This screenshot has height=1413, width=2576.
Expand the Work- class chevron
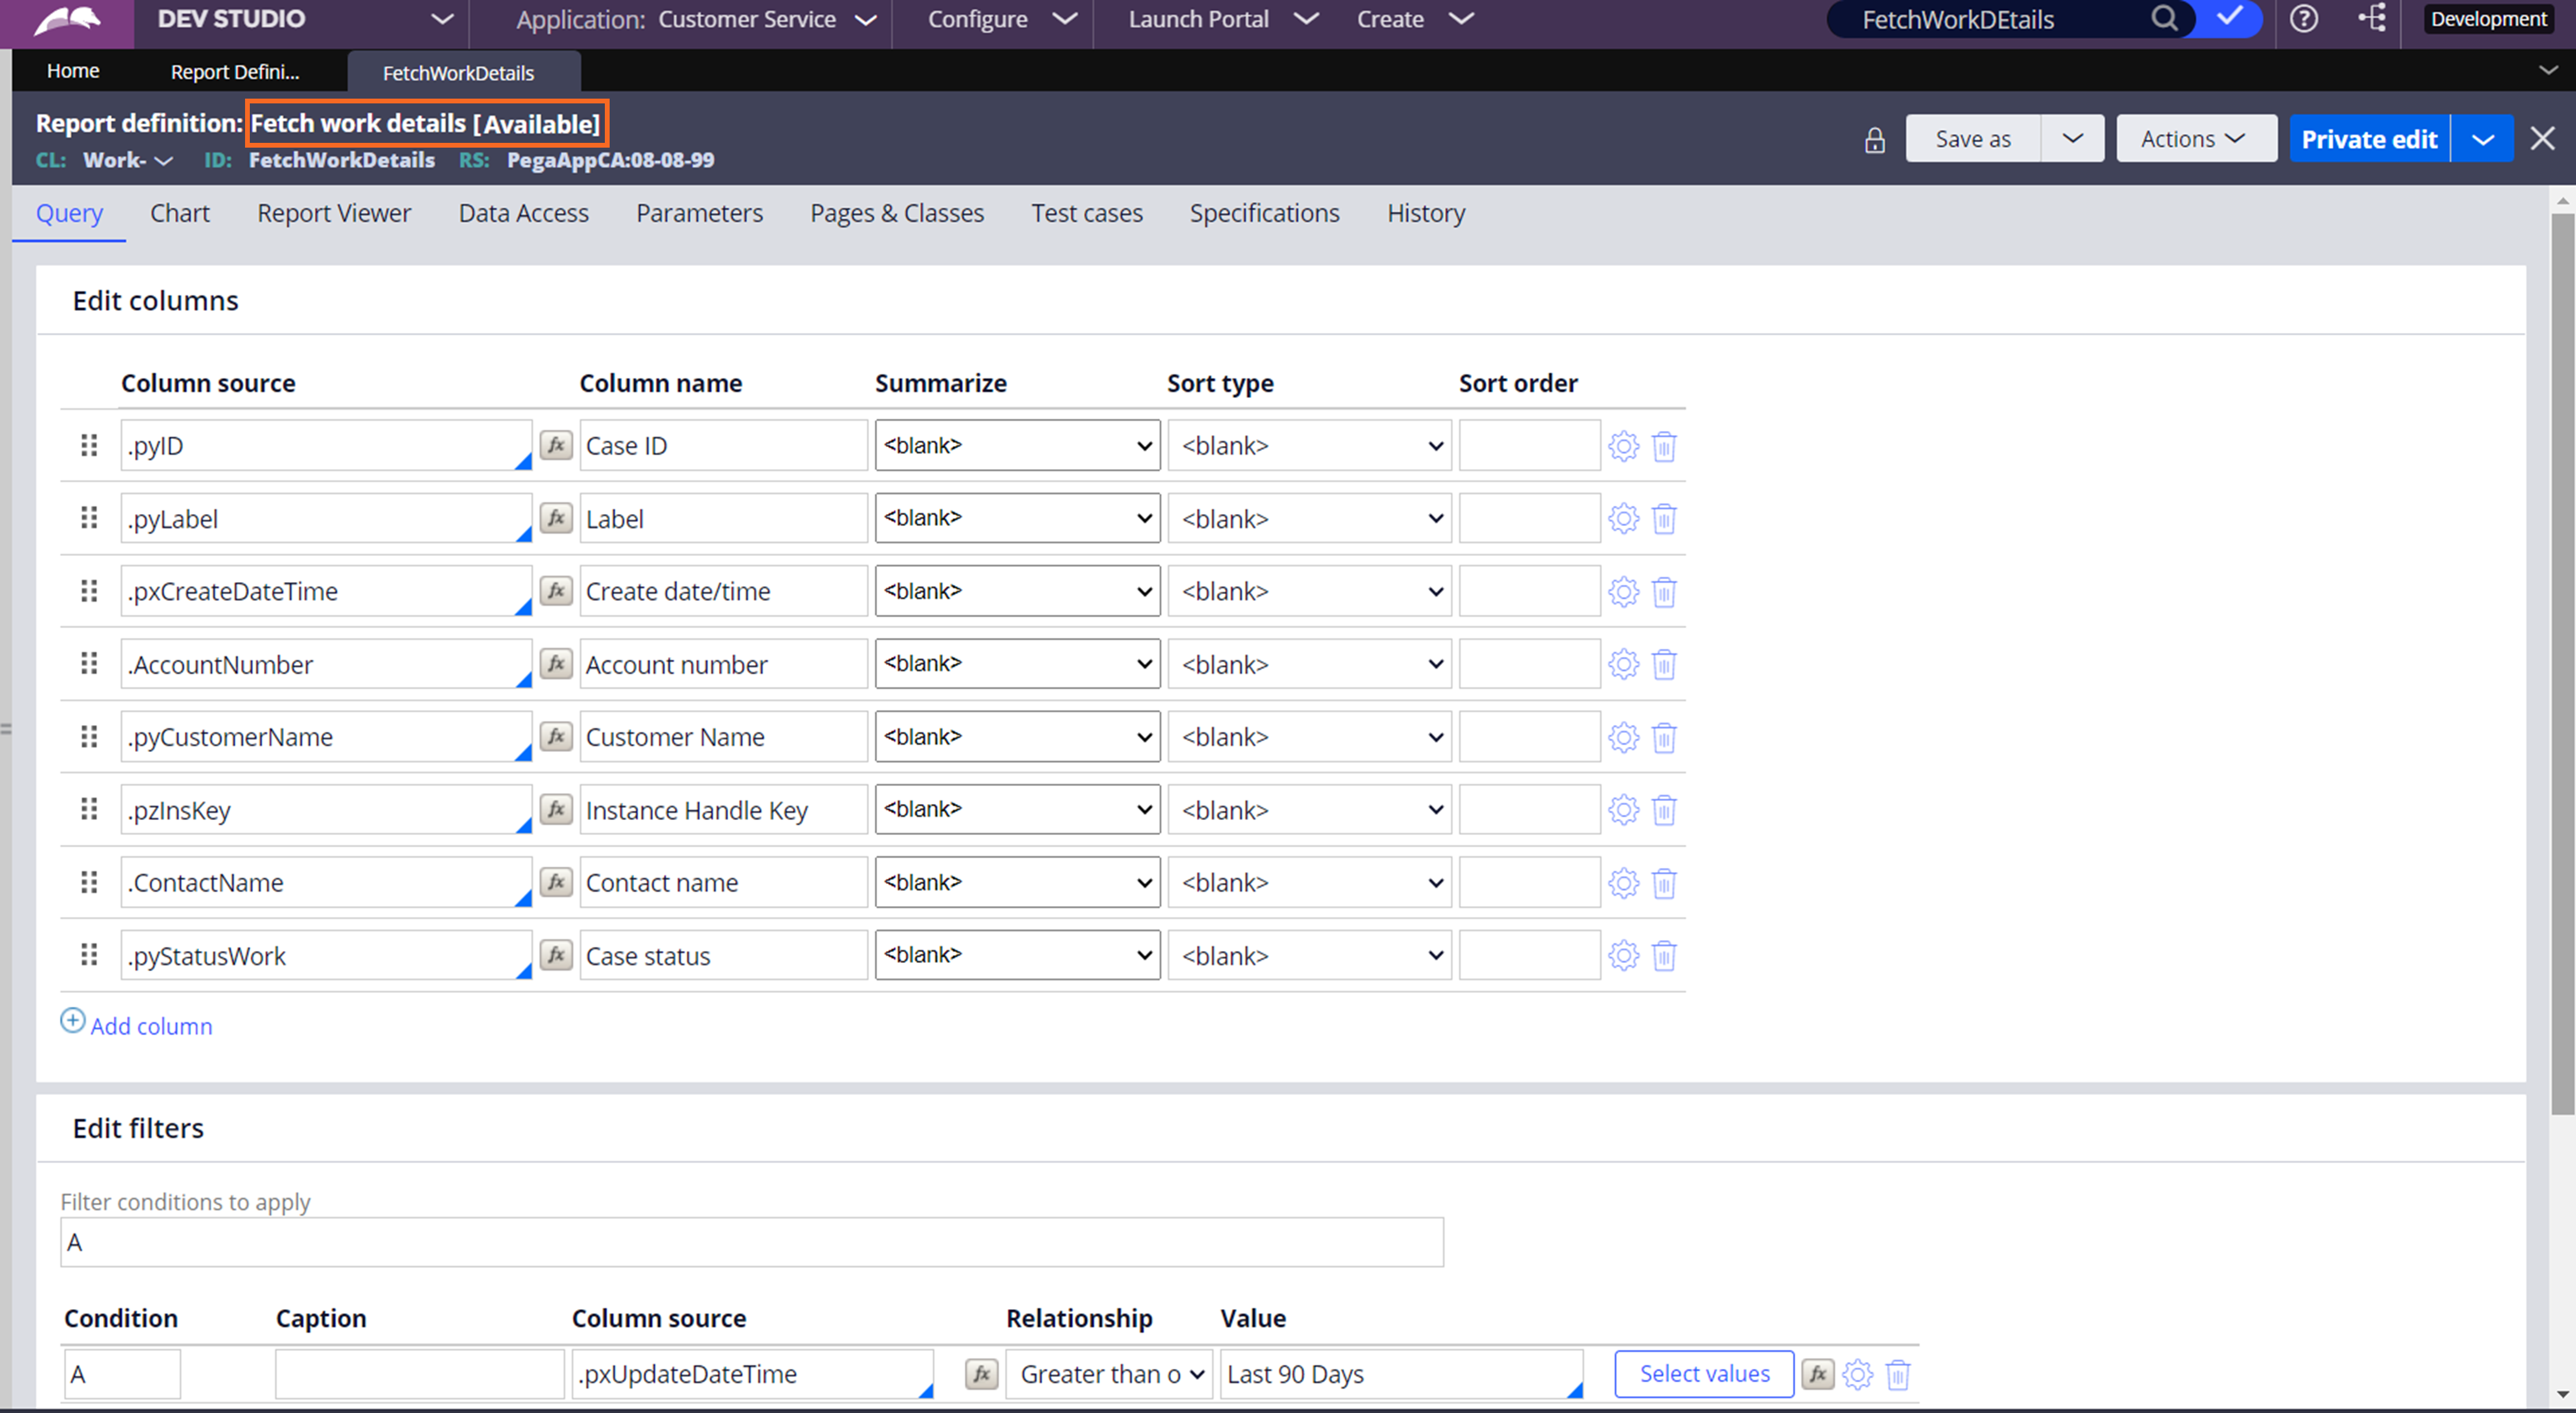pyautogui.click(x=163, y=161)
